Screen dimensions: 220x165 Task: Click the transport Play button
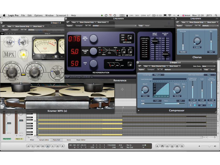[53, 146]
